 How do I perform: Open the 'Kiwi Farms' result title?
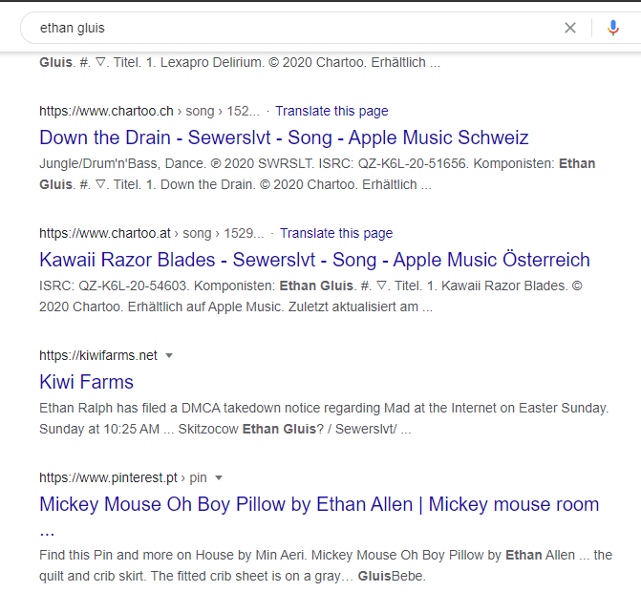point(86,382)
